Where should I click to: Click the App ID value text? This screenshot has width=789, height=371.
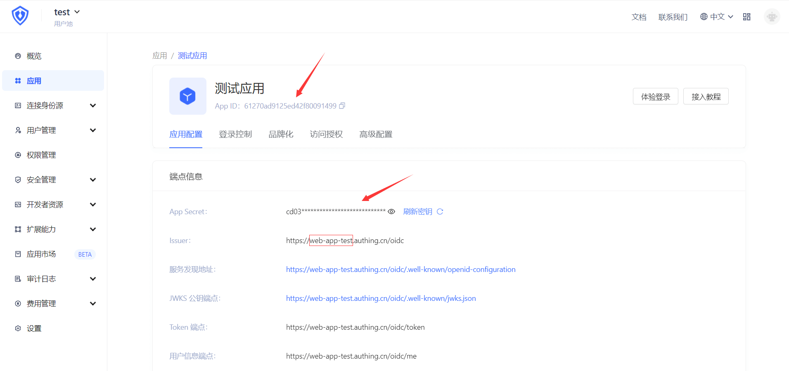tap(290, 106)
